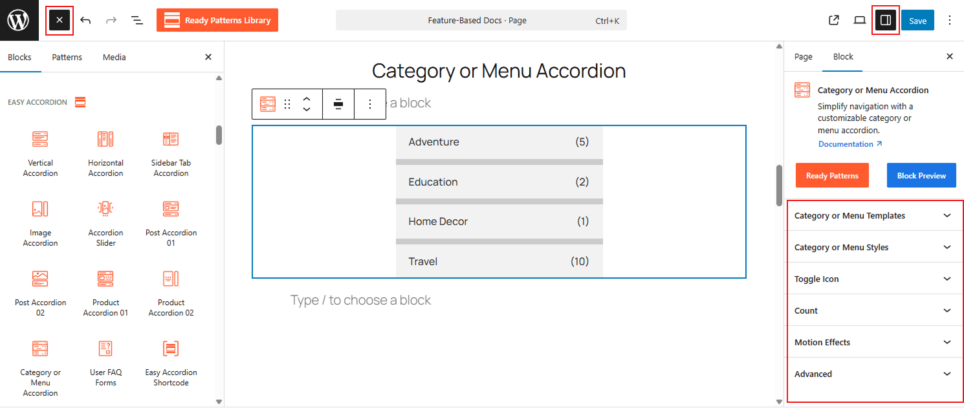Viewport: 964px width, 408px height.
Task: Expand the Toggle Icon settings section
Action: point(874,278)
